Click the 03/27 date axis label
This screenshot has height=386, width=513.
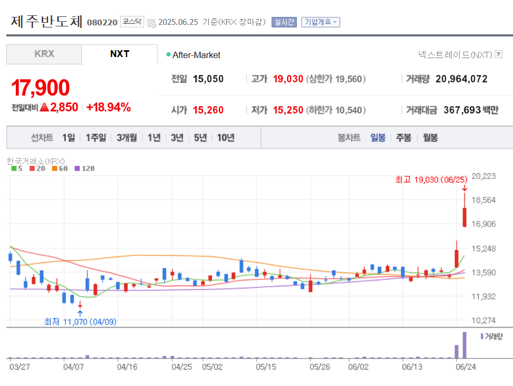coord(20,366)
